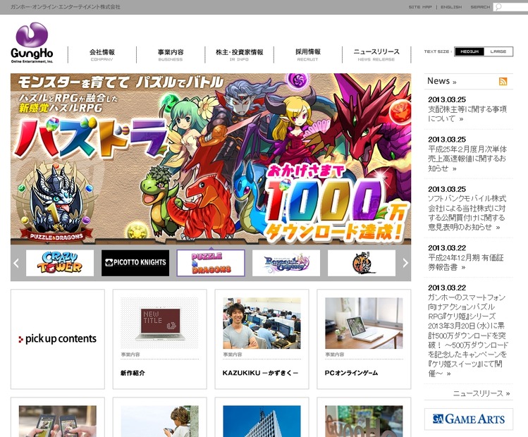Click the company name ガンホー・オンライン・エンターテイメント株式会社
This screenshot has width=528, height=437.
[x=66, y=7]
